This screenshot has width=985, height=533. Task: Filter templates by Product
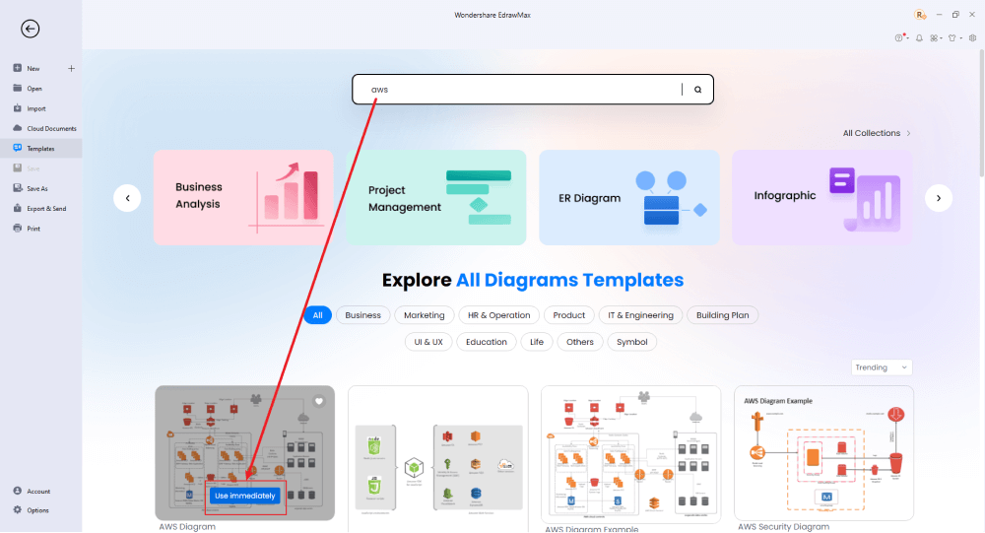(x=569, y=315)
